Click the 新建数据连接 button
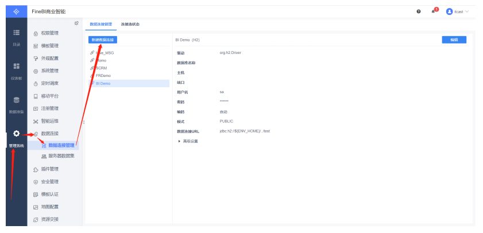 point(103,40)
